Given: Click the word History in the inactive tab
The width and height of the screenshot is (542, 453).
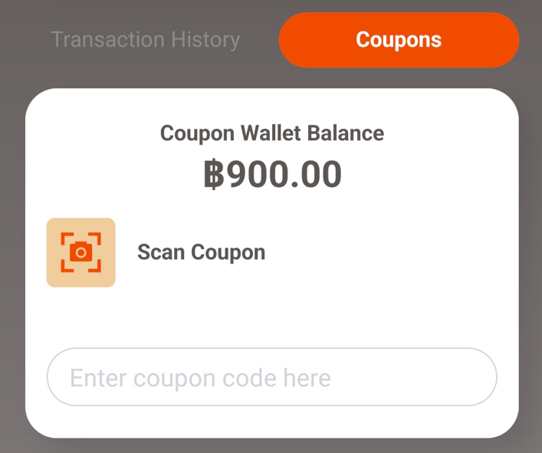Looking at the screenshot, I should (205, 40).
